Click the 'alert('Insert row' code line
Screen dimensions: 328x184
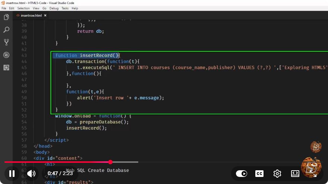point(120,98)
